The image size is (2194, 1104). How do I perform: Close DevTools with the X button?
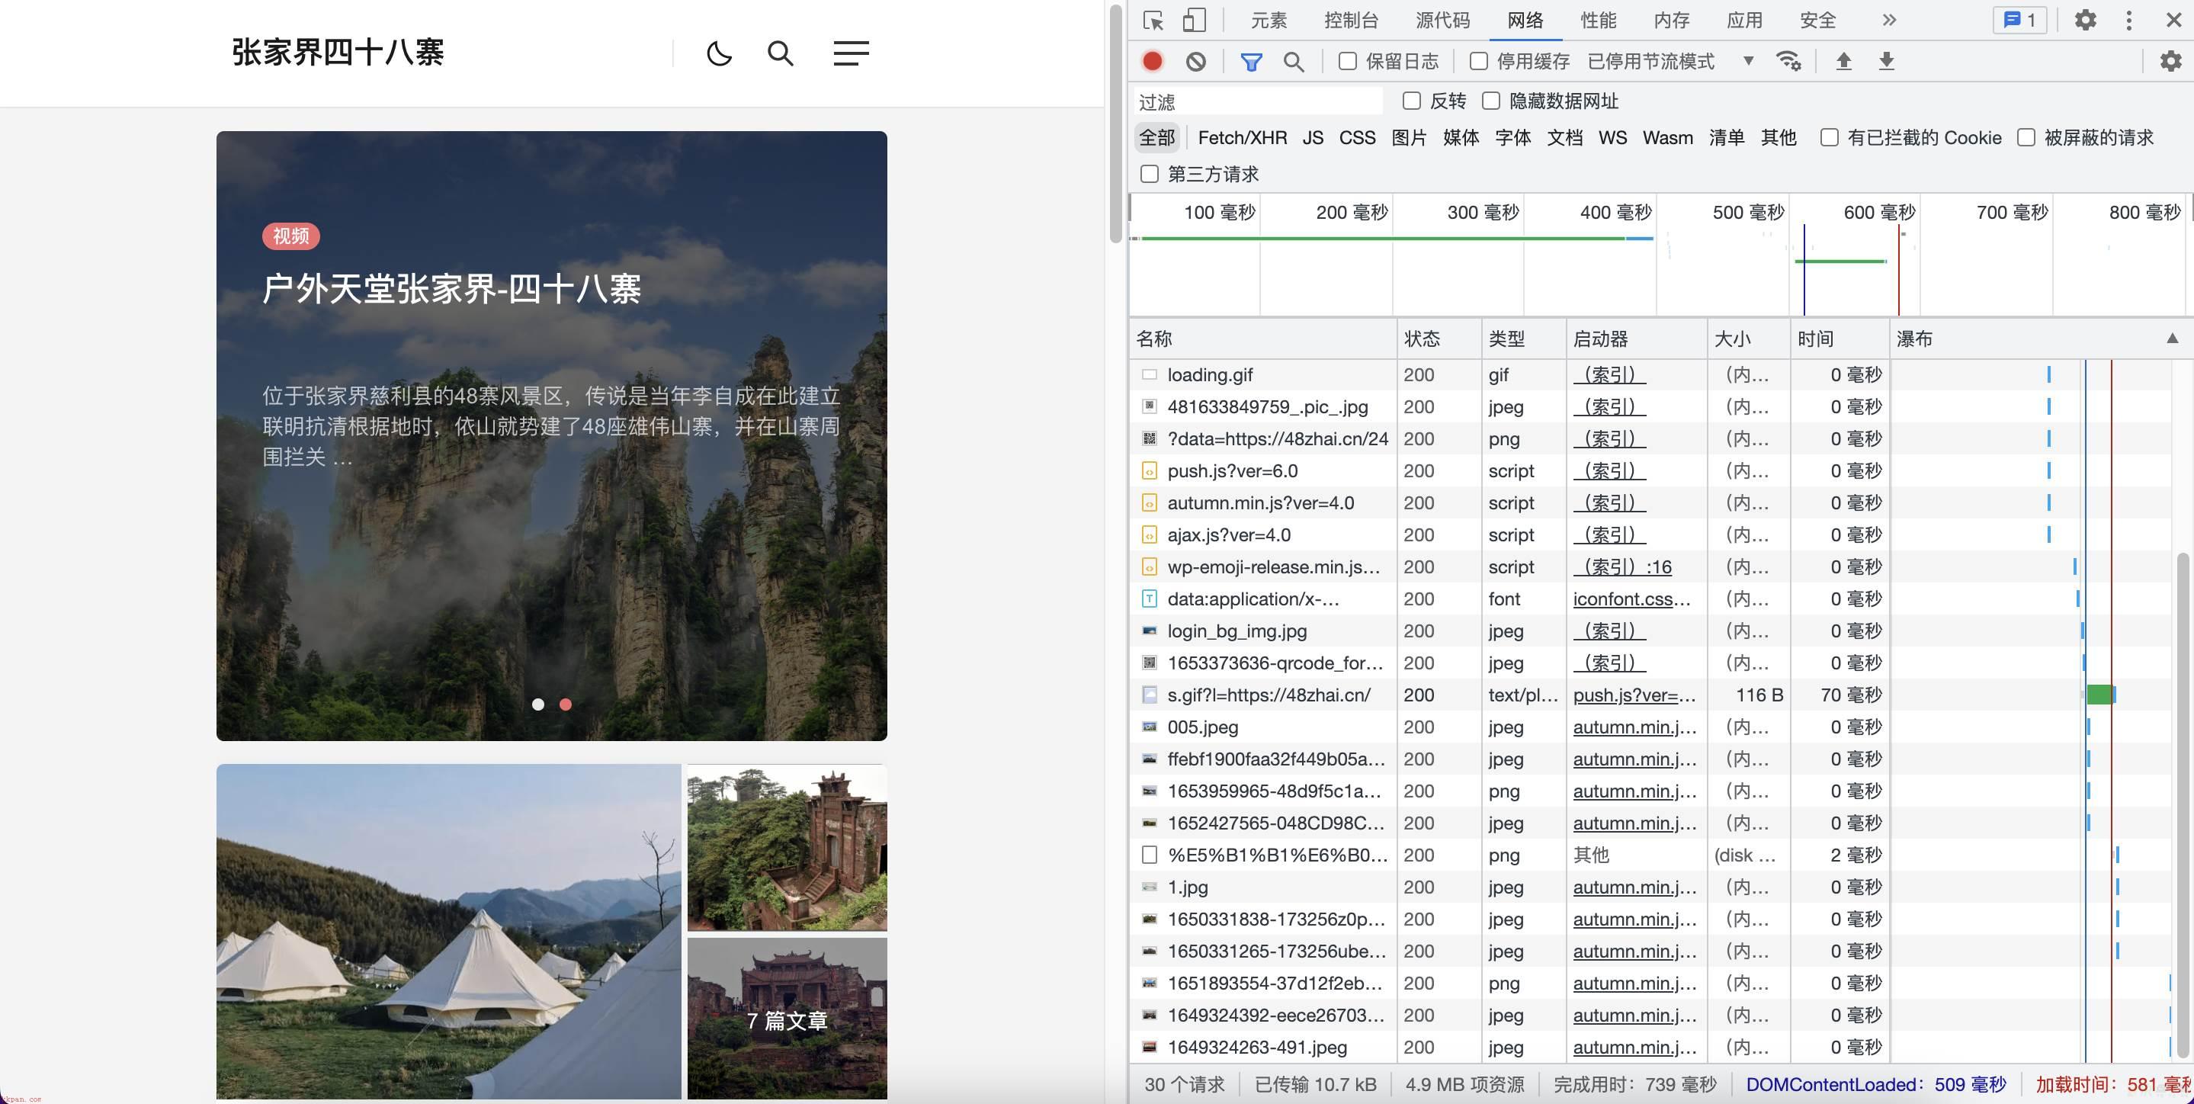click(x=2173, y=20)
